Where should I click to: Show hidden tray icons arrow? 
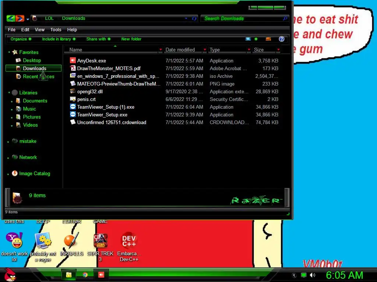(294, 275)
